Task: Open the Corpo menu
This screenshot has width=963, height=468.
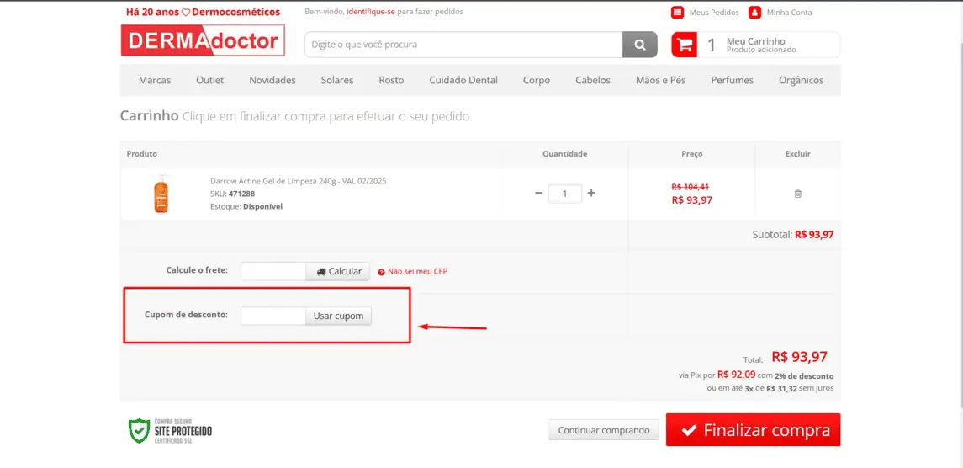Action: 537,80
